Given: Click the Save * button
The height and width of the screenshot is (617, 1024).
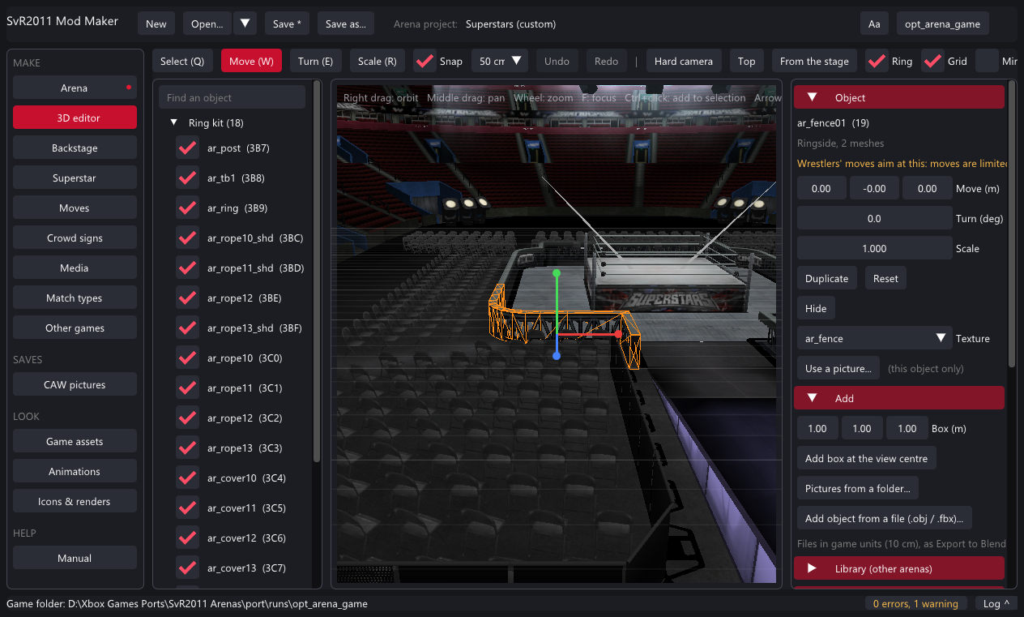Looking at the screenshot, I should (287, 24).
